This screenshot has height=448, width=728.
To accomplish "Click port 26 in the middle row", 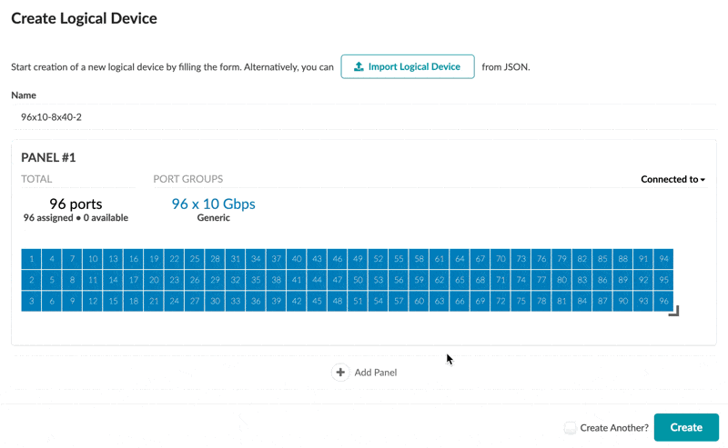I will point(195,280).
